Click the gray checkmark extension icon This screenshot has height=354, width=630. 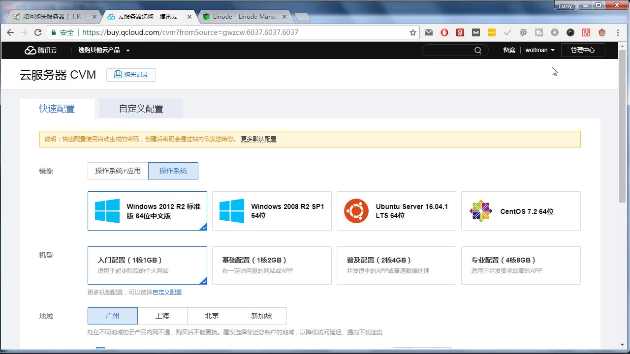[x=507, y=32]
